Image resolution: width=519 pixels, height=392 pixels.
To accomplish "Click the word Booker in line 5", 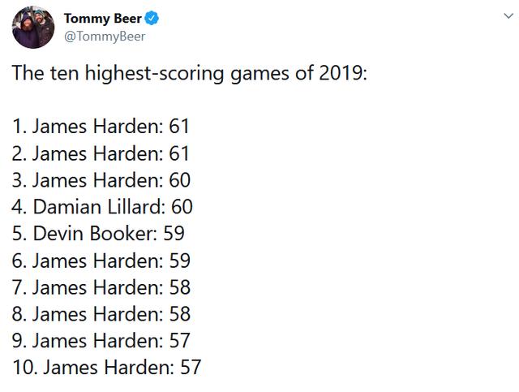I will pos(123,233).
